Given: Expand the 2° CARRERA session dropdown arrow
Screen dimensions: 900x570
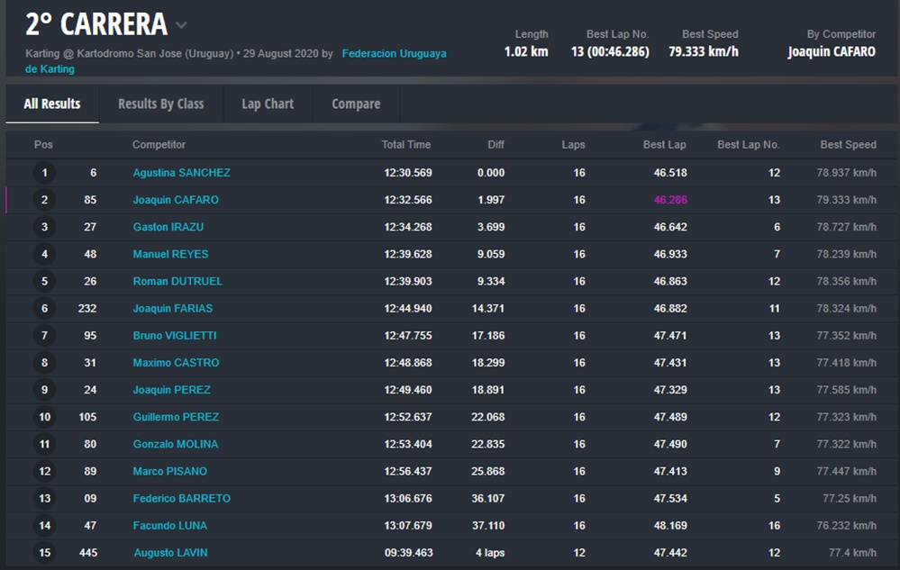Looking at the screenshot, I should point(181,25).
